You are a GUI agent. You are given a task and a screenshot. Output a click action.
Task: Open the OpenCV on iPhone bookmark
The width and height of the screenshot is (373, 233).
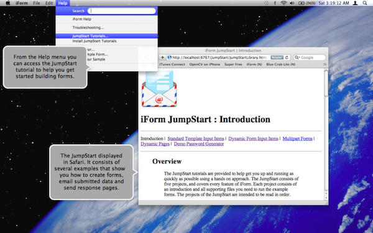[x=205, y=65]
